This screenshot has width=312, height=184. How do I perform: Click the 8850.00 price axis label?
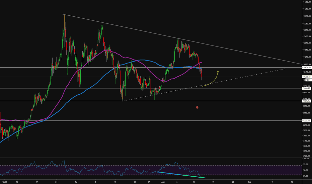point(307,106)
